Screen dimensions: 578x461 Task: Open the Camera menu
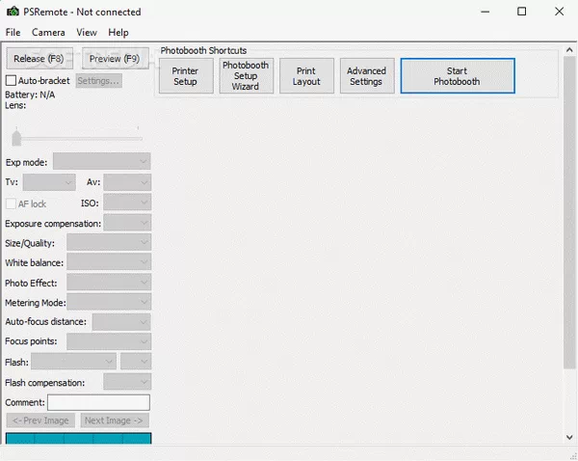coord(48,33)
